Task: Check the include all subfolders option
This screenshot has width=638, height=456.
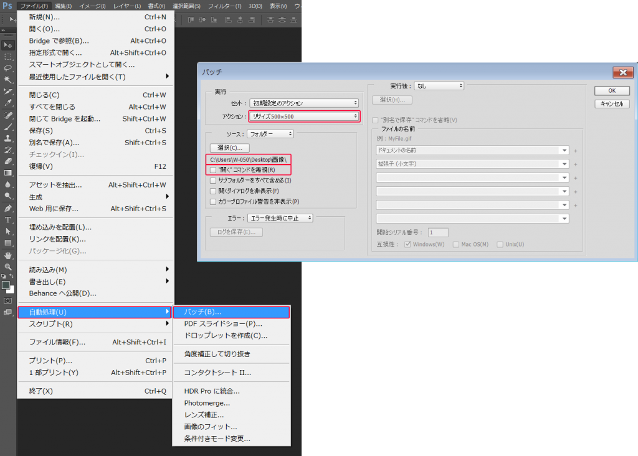Action: tap(213, 180)
